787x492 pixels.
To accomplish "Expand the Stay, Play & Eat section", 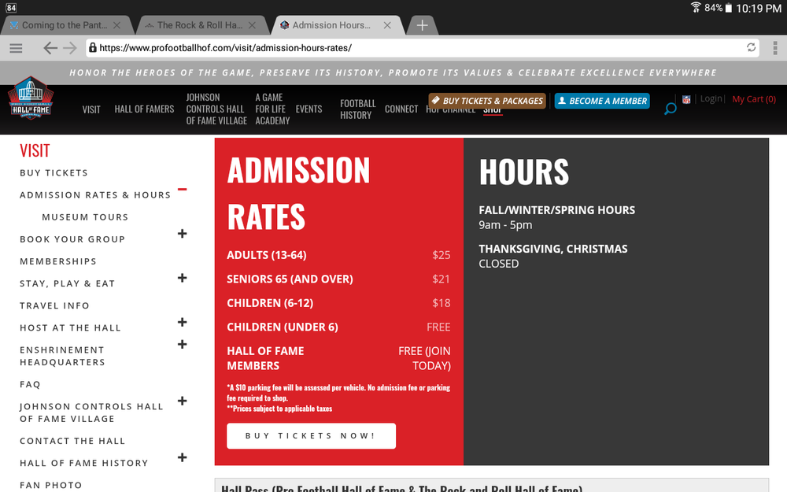I will [183, 278].
